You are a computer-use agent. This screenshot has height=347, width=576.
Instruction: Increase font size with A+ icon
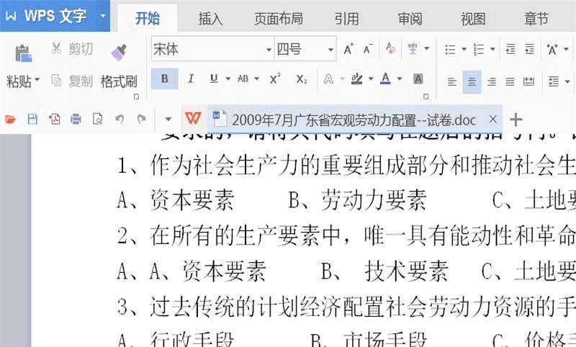(x=348, y=49)
